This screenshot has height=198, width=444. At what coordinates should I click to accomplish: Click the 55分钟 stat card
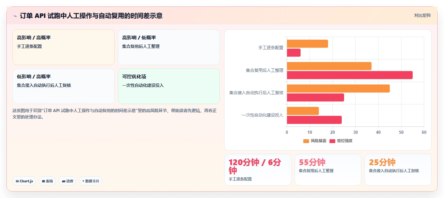pyautogui.click(x=328, y=170)
